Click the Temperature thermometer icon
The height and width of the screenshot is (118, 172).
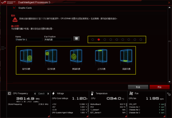(92, 93)
